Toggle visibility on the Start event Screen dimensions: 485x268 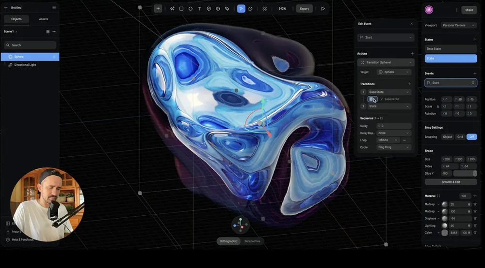472,83
